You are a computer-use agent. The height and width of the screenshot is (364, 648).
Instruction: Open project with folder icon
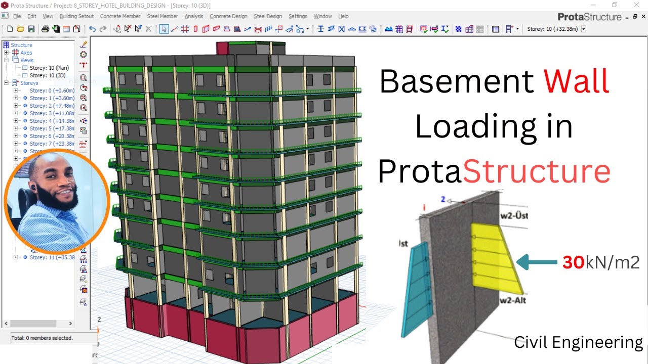click(x=20, y=29)
